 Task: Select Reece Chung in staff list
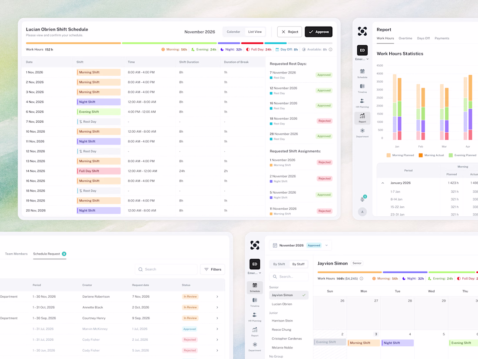(x=282, y=330)
